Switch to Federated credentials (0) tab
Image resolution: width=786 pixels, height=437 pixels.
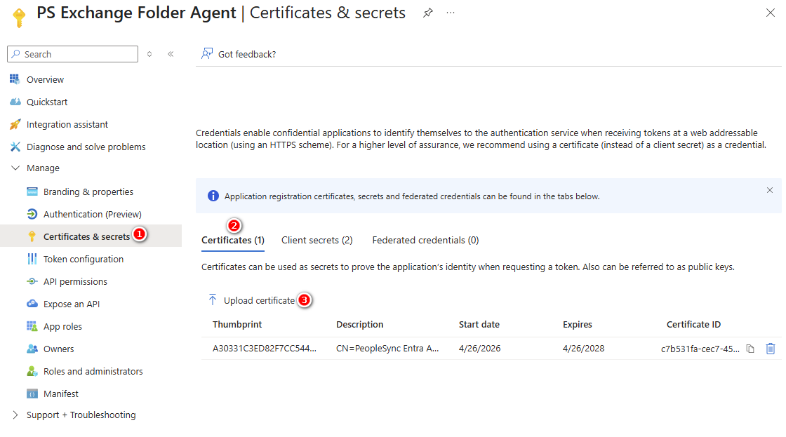pyautogui.click(x=425, y=241)
